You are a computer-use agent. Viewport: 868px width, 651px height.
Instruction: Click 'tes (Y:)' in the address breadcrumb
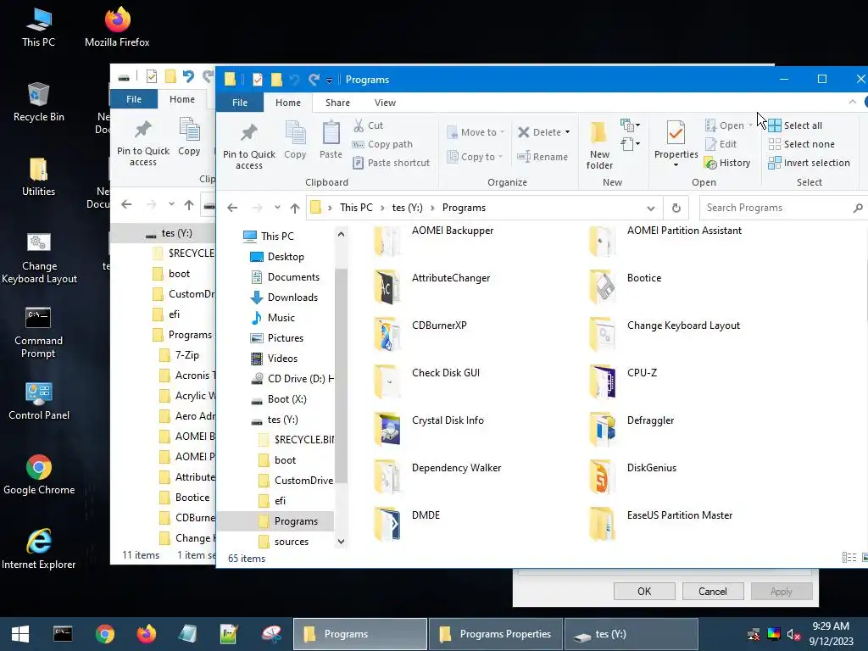tap(407, 208)
